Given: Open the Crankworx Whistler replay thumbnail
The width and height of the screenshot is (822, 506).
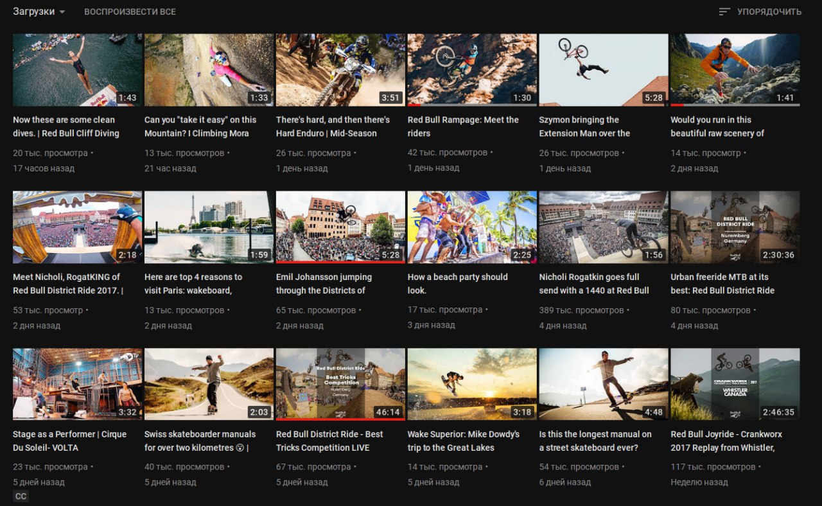Looking at the screenshot, I should [x=735, y=384].
